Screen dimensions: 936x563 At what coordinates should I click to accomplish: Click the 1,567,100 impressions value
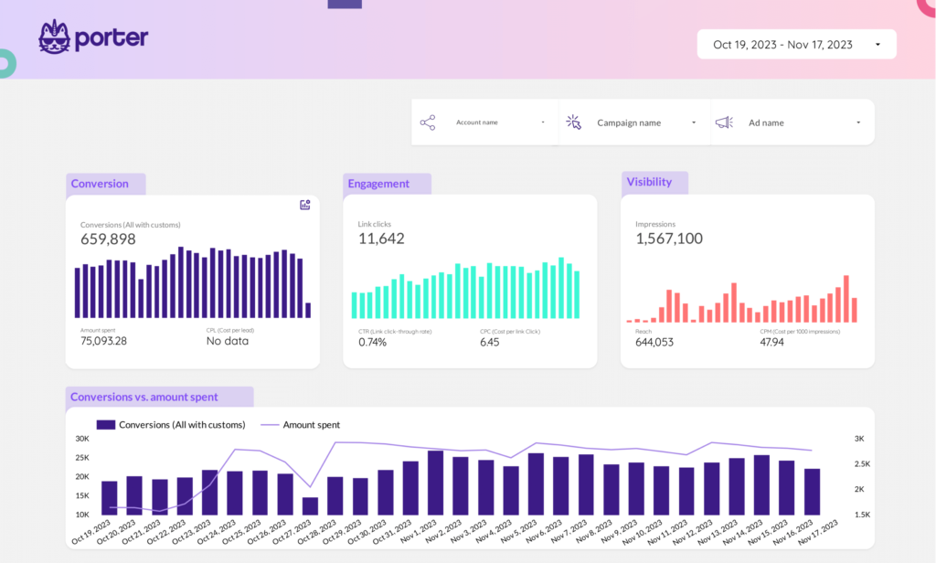click(669, 239)
